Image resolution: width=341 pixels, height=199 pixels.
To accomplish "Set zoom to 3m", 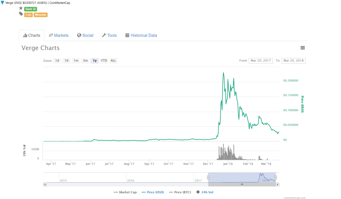I will tap(85, 61).
